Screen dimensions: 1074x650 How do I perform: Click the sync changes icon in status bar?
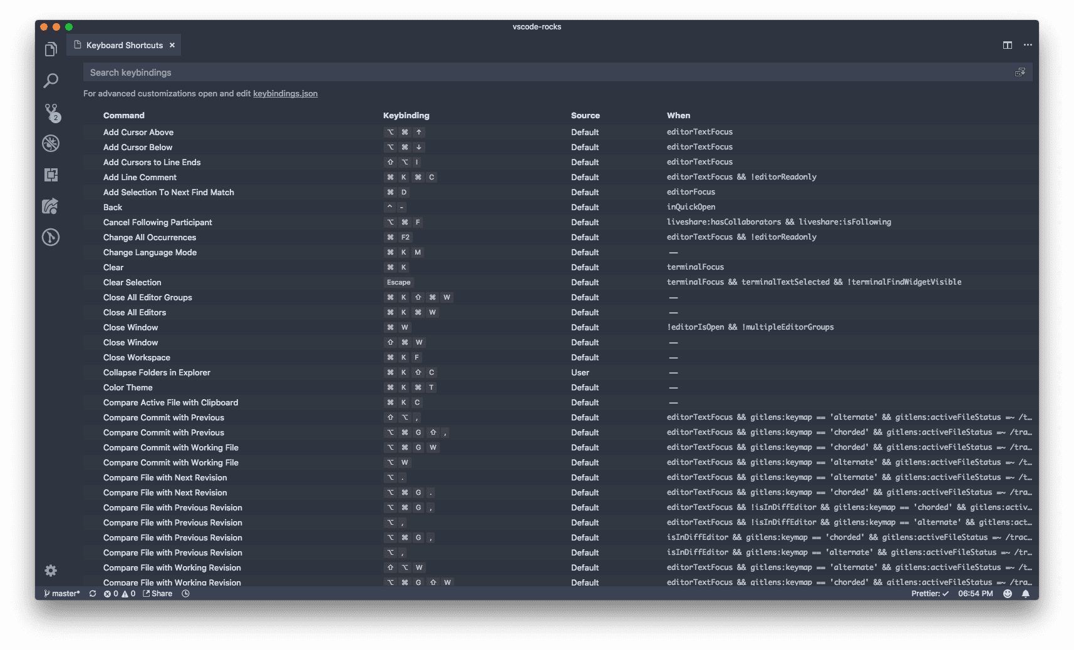93,594
